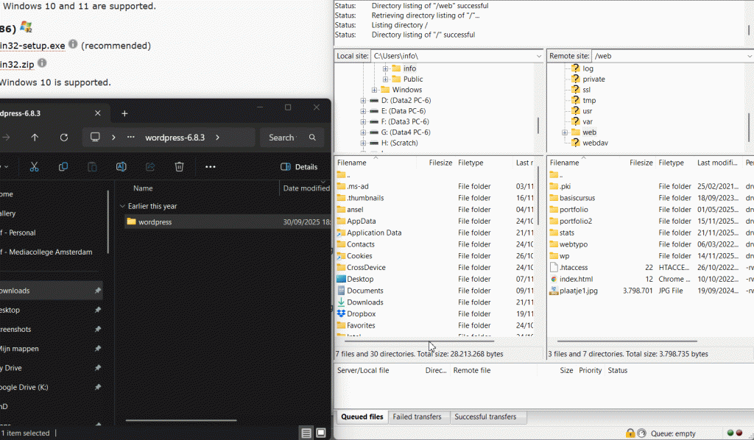Viewport: 754px width, 440px height.
Task: Refresh the Explorer folder view
Action: point(64,138)
